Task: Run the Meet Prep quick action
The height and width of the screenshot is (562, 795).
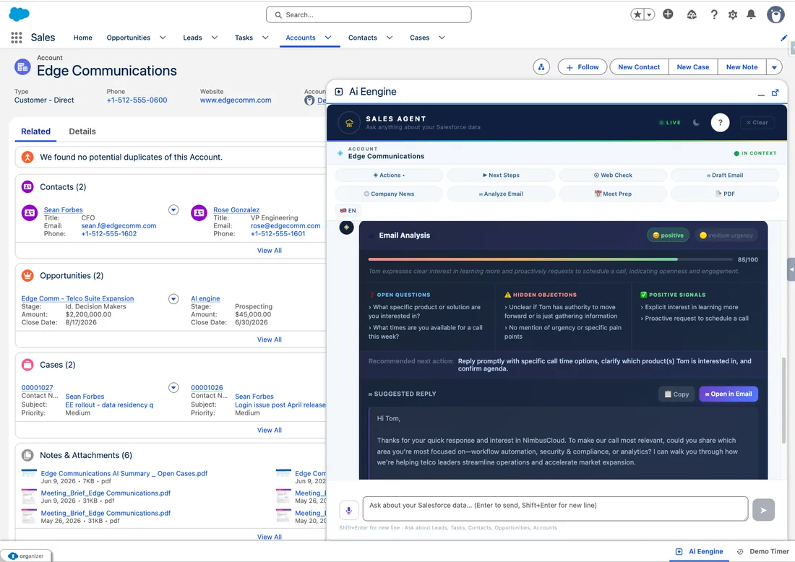Action: (x=613, y=194)
